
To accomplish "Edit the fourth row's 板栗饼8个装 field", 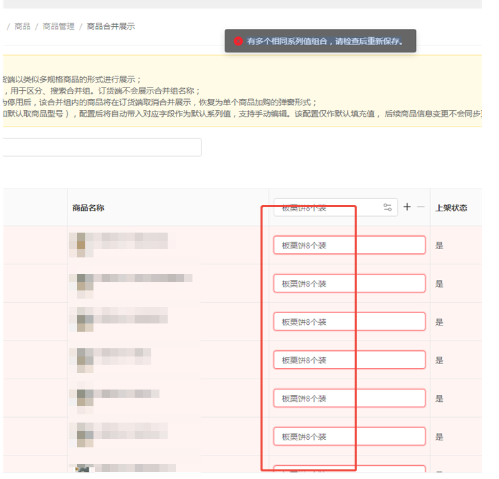I will point(349,360).
